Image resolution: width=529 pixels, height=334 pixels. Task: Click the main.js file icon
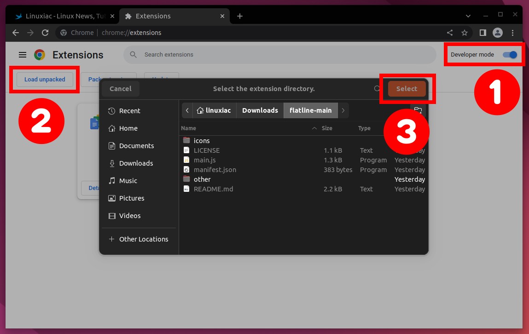186,160
